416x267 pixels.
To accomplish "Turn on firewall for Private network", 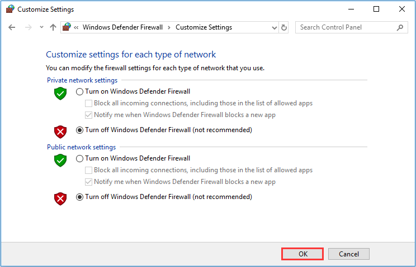I will [x=79, y=92].
